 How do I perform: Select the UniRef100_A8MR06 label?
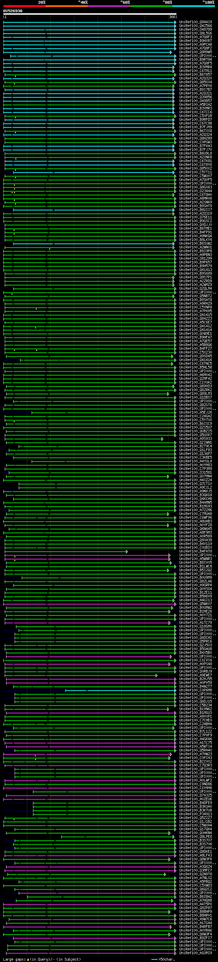pyautogui.click(x=196, y=198)
